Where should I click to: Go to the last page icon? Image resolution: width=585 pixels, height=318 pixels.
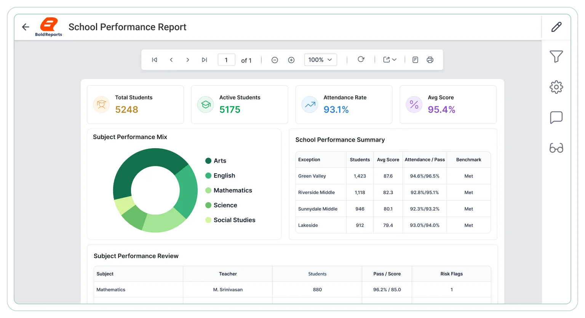(x=205, y=60)
